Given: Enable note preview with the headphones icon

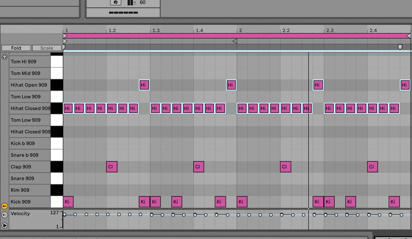Looking at the screenshot, I should point(4,57).
